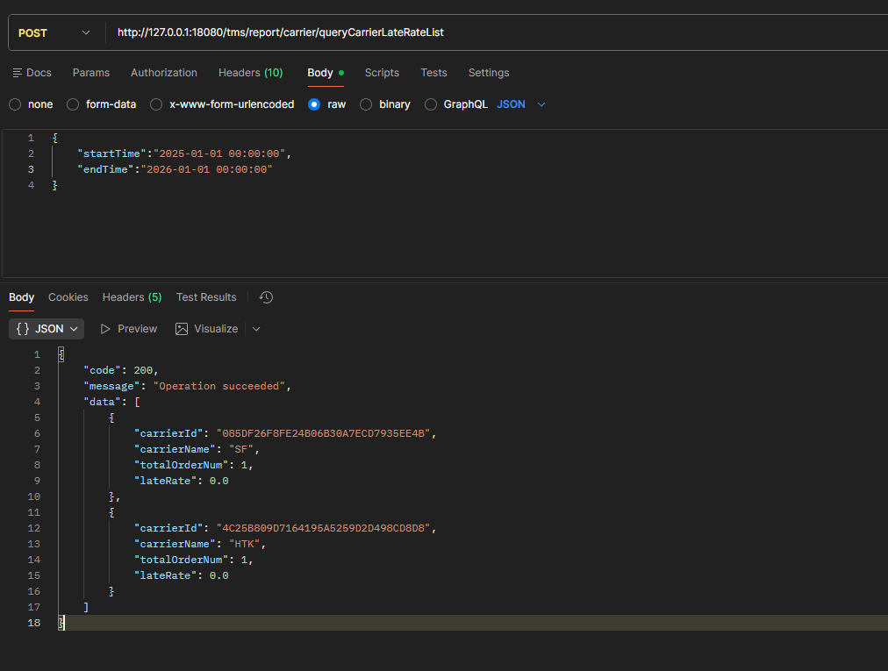Image resolution: width=888 pixels, height=671 pixels.
Task: View the Test Results tab
Action: 206,297
